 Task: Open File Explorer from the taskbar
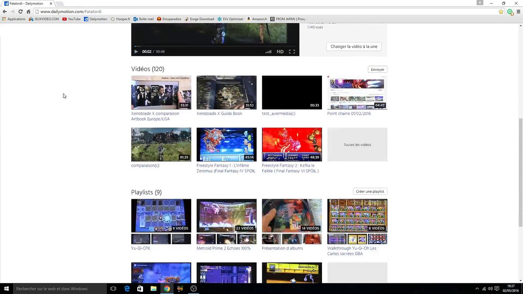click(154, 289)
